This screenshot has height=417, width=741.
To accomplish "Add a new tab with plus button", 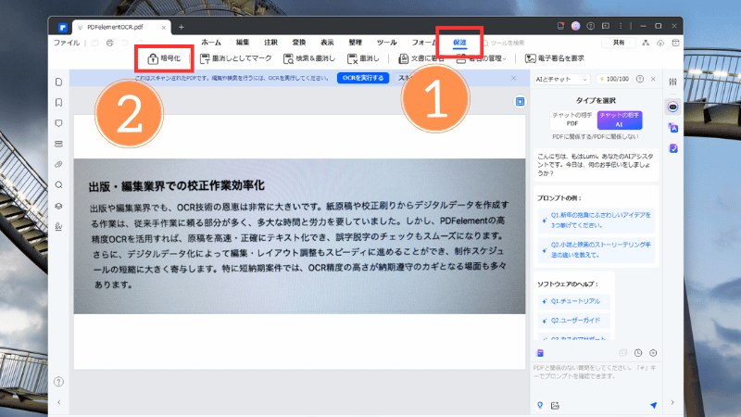I will (181, 27).
